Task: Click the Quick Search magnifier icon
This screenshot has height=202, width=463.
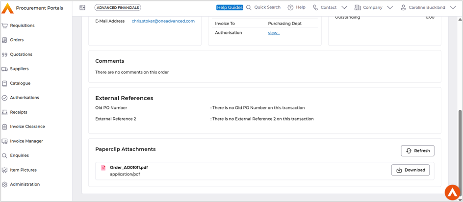Action: tap(249, 7)
